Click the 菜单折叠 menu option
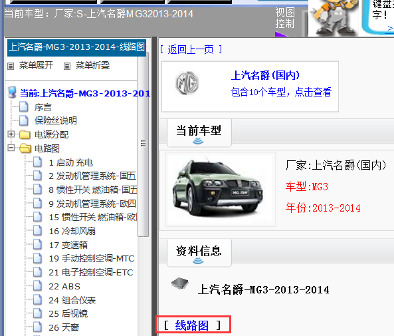394x336 pixels. point(92,66)
